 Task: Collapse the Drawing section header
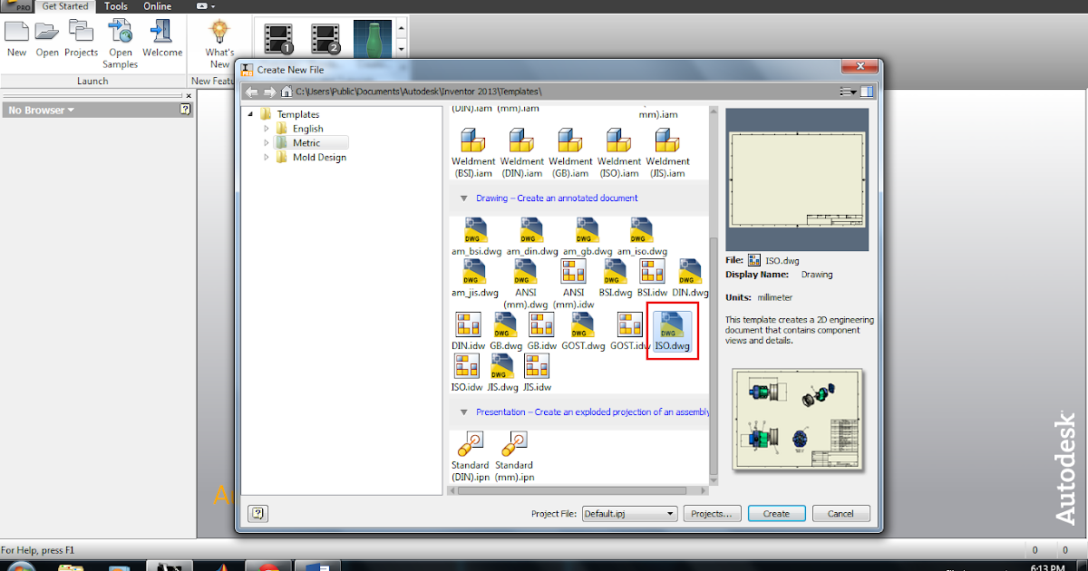[x=465, y=198]
